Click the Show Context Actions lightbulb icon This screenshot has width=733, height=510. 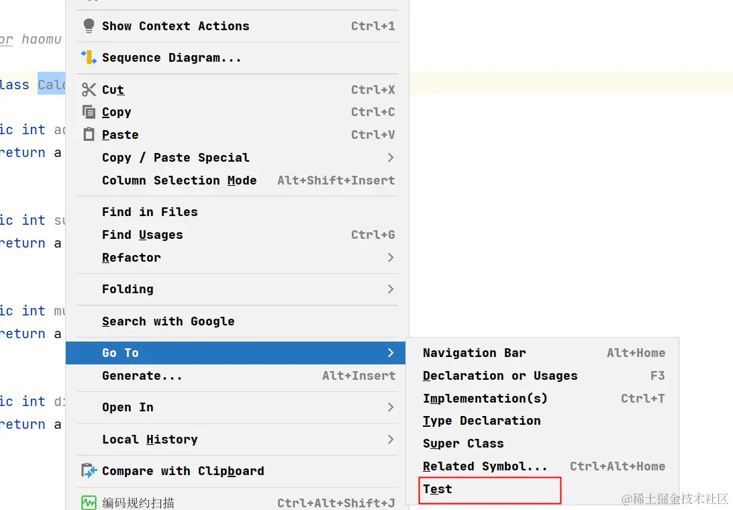[89, 26]
